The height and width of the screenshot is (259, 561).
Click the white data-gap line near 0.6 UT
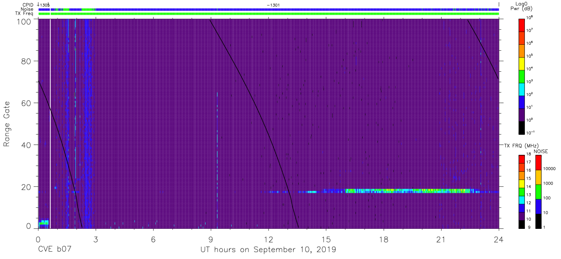pos(50,124)
